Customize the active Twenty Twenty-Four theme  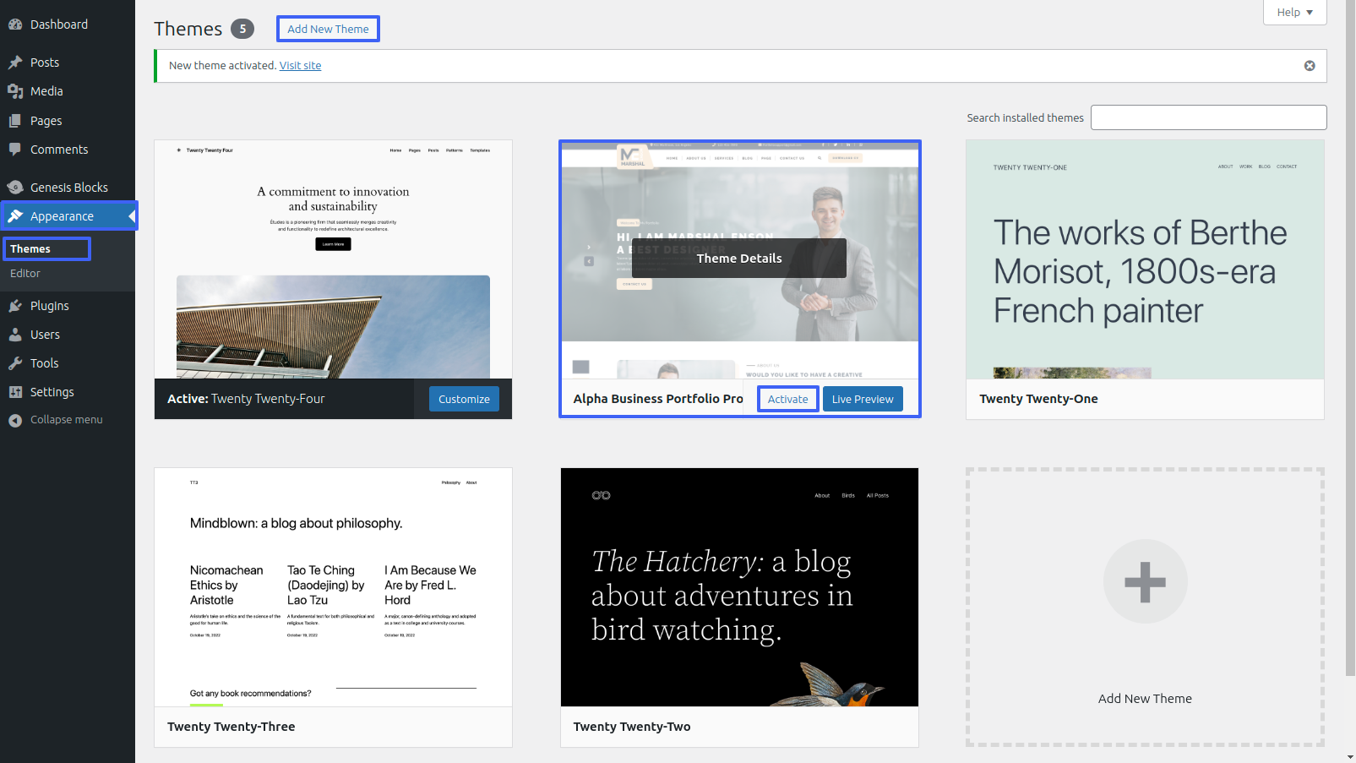click(x=464, y=399)
